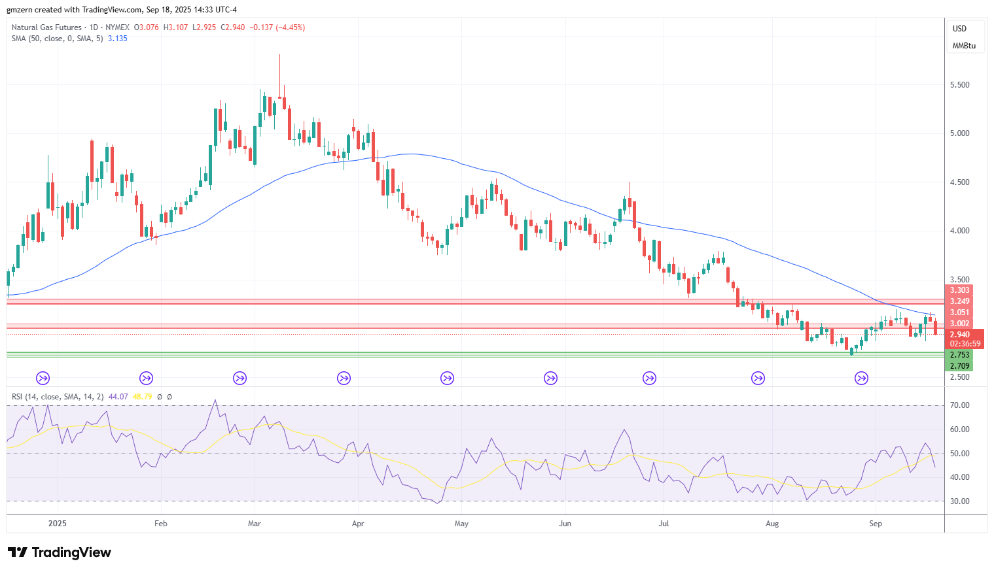Screen dimensions: 994x572
Task: Click the 02:36:59 bar countdown timer
Action: [965, 344]
